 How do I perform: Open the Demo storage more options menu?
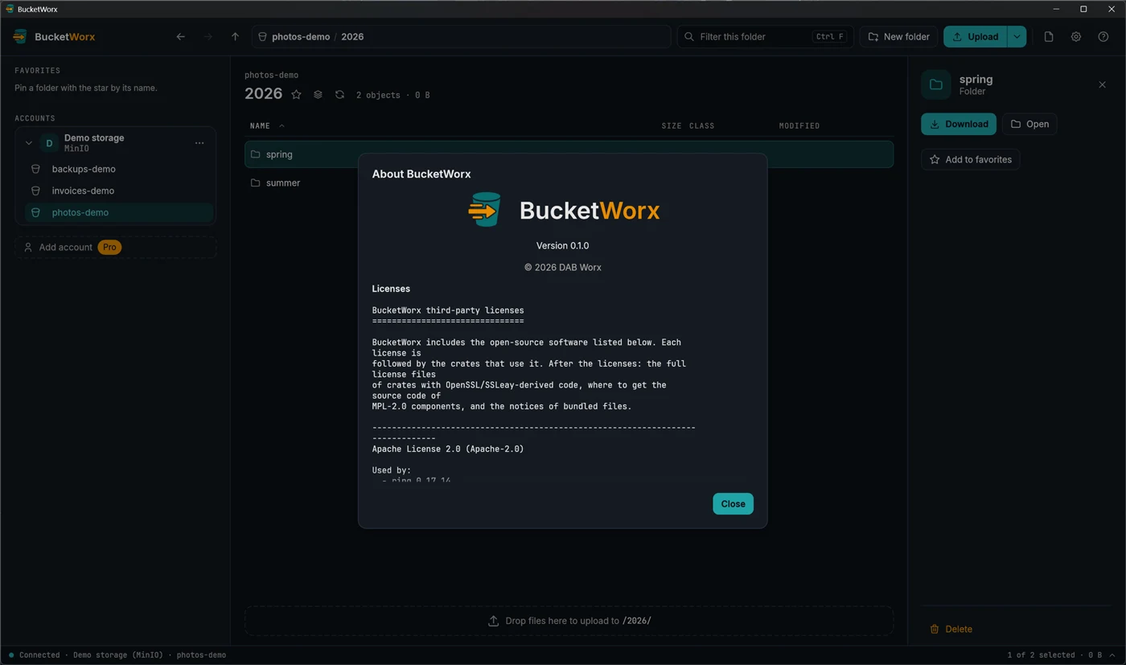click(x=199, y=143)
